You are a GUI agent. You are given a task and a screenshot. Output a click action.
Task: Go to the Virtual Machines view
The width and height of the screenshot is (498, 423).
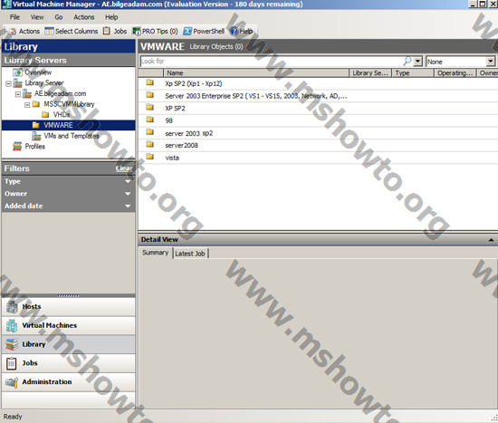68,325
